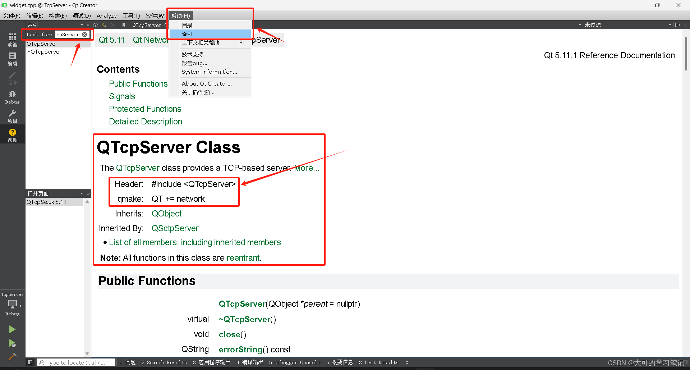Jump to Signals contents link
Viewport: 690px width, 370px height.
point(122,96)
